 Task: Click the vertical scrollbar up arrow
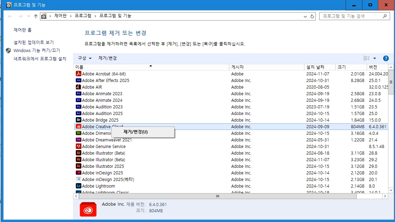391,67
